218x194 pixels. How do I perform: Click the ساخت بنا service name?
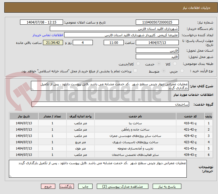(135, 123)
